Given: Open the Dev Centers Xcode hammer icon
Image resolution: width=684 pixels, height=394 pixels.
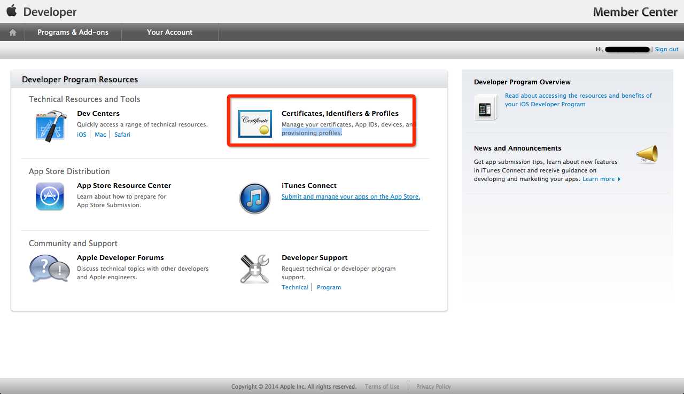Looking at the screenshot, I should click(x=51, y=126).
